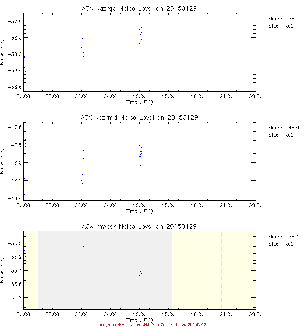This screenshot has width=305, height=327.
Task: Click the Mean: -55.4 statistic text
Action: coord(283,237)
